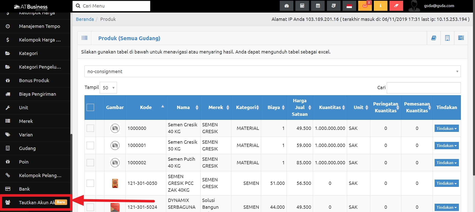This screenshot has height=212, width=475.
Task: Sort table by Harga Jual Satuan column
Action: pos(300,107)
